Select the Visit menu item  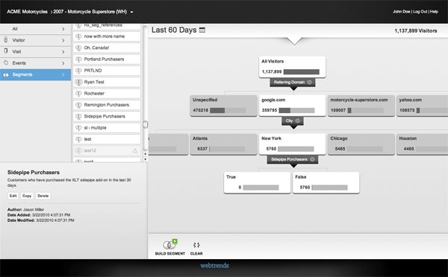coord(35,51)
